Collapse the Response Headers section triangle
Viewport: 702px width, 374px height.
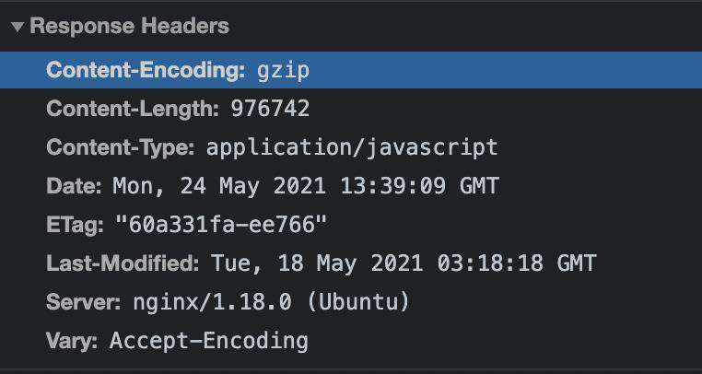[x=18, y=28]
